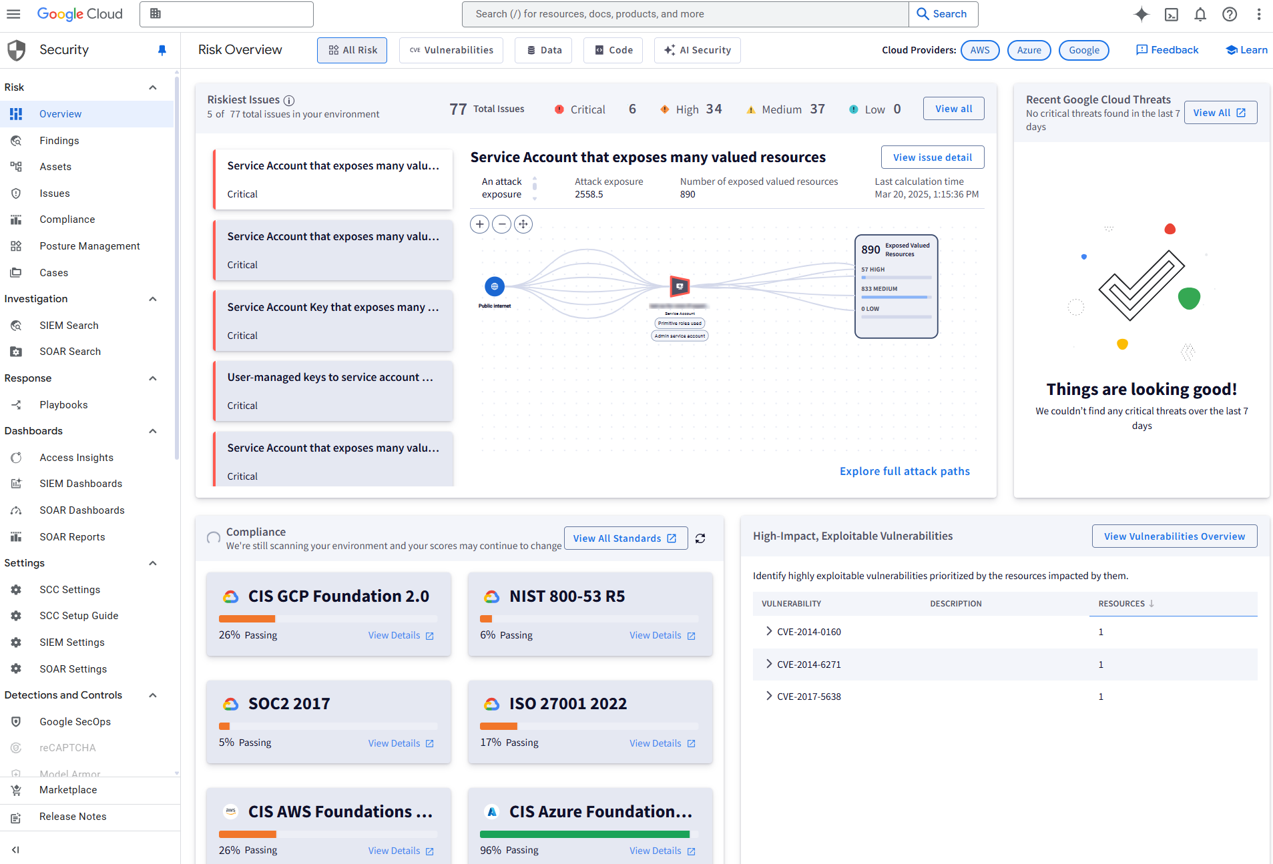The height and width of the screenshot is (864, 1273).
Task: Expand the CVE-2014-0160 vulnerability row
Action: pyautogui.click(x=768, y=631)
